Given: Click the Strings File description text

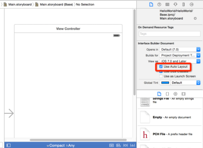Looking at the screenshot, I should [173, 100].
